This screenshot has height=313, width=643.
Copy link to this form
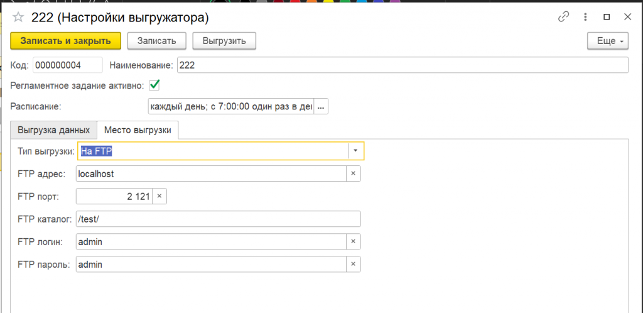coord(564,17)
